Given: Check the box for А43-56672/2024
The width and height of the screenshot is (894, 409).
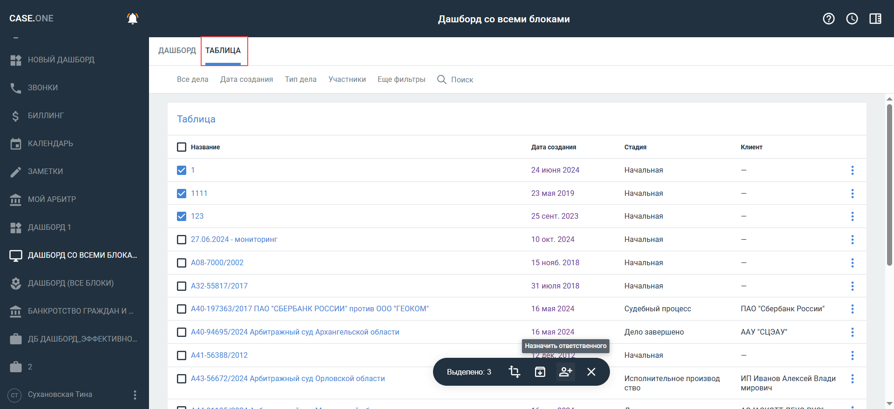Looking at the screenshot, I should tap(182, 379).
